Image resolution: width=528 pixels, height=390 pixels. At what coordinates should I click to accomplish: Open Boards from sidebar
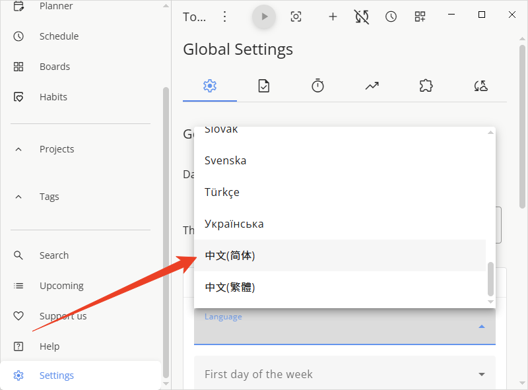[55, 67]
